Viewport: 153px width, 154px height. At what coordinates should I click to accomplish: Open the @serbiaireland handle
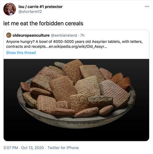64,35
